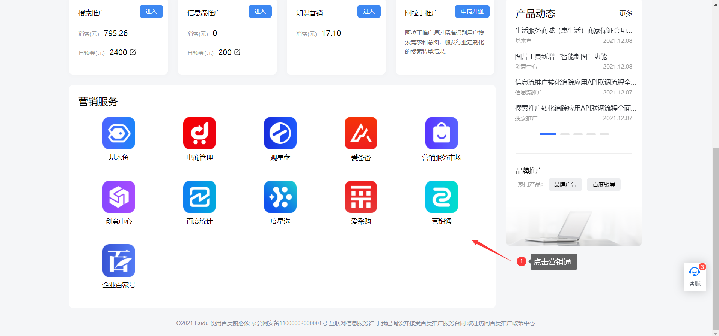Open the 营销服务市场 shopping bag icon
The image size is (719, 336).
442,133
